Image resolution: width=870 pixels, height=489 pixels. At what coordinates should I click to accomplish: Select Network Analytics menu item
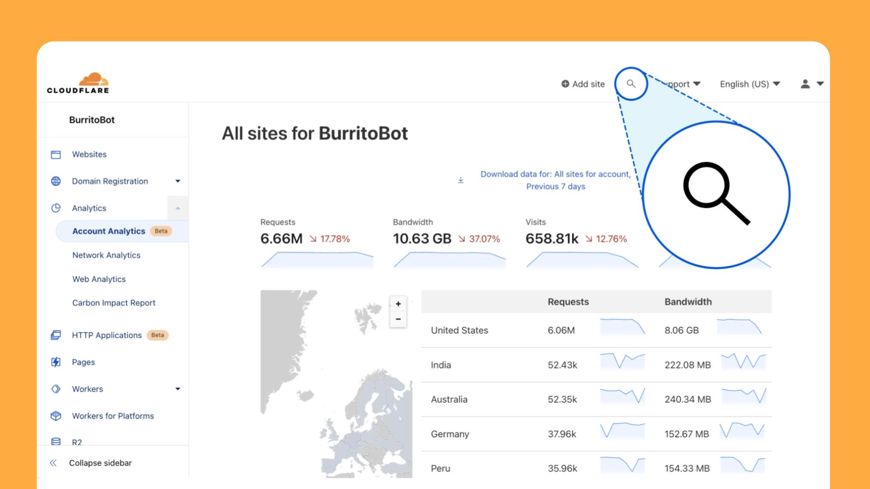[106, 255]
